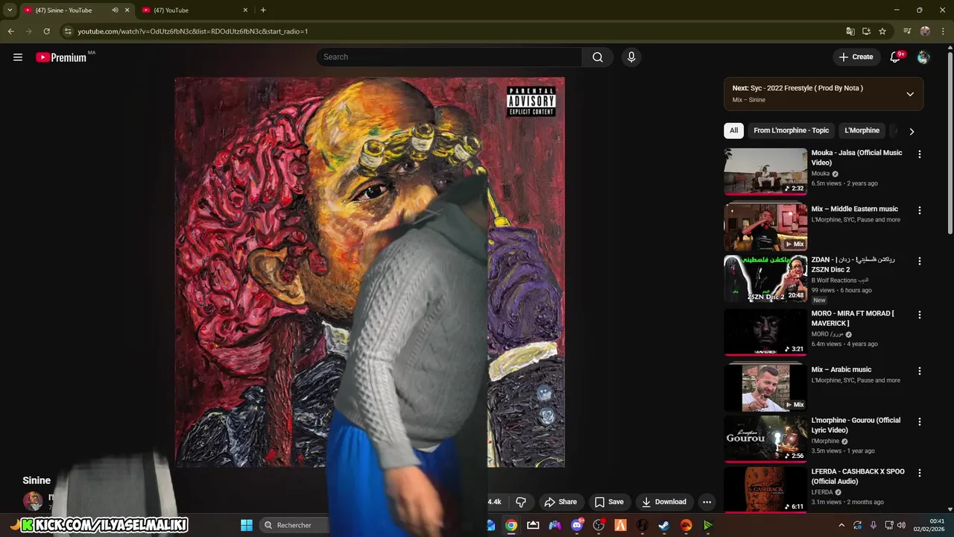Select the 'All' filter chip
The height and width of the screenshot is (537, 954).
(733, 131)
